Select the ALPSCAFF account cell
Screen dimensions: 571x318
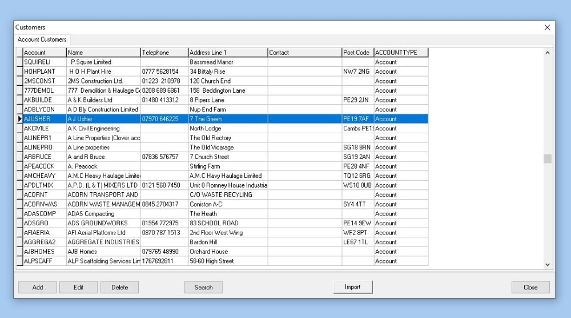(45, 261)
